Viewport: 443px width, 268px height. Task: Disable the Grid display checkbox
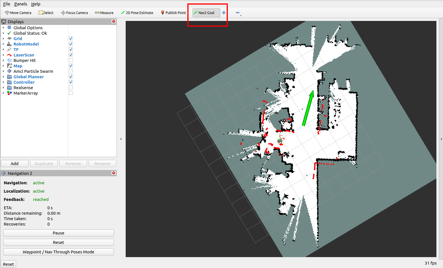(71, 39)
